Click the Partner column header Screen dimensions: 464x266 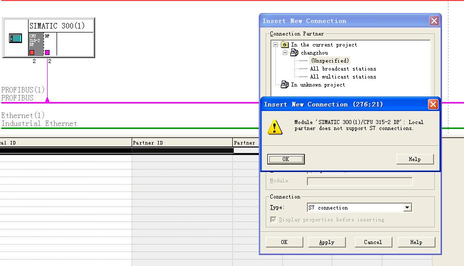[x=246, y=143]
